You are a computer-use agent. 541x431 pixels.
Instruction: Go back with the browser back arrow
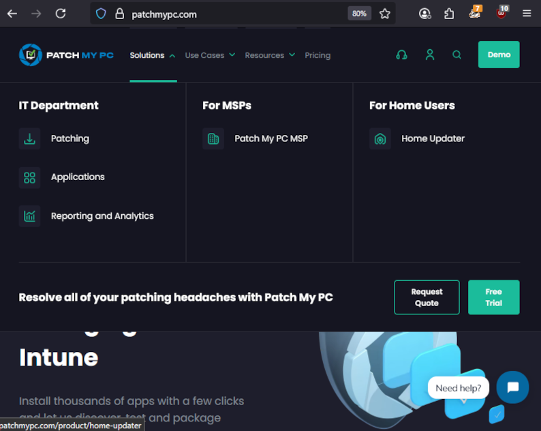click(12, 14)
